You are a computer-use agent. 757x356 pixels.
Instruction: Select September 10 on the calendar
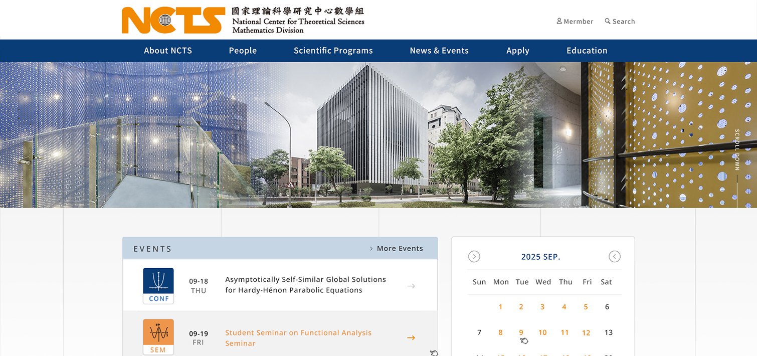(x=542, y=332)
